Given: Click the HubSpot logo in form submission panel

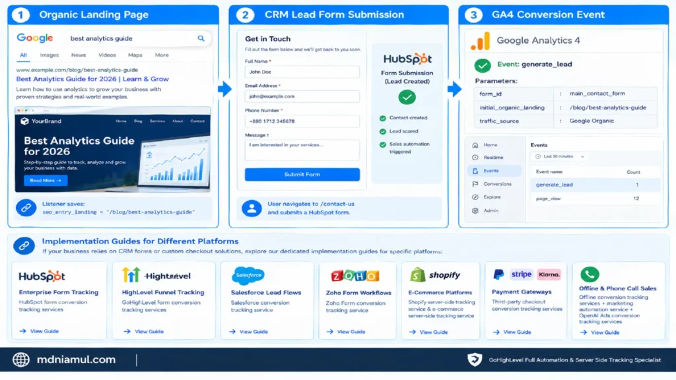Looking at the screenshot, I should [x=407, y=59].
